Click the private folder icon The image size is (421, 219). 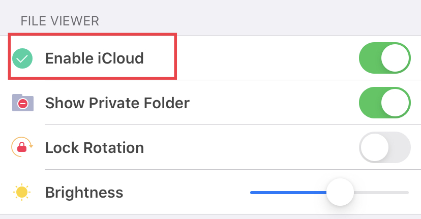coord(23,103)
